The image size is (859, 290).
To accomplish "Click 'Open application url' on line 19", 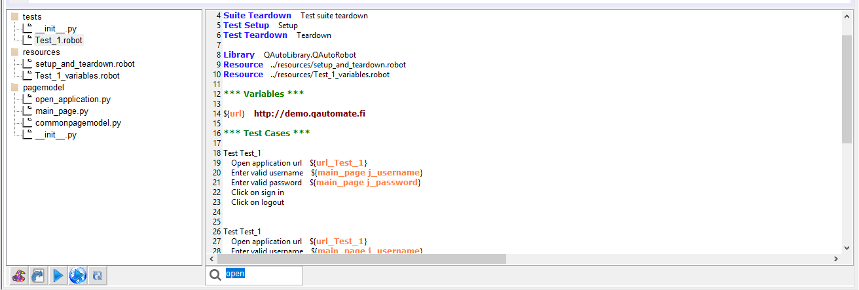I will 266,162.
